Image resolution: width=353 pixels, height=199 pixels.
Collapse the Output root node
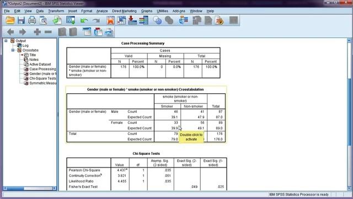(6, 41)
